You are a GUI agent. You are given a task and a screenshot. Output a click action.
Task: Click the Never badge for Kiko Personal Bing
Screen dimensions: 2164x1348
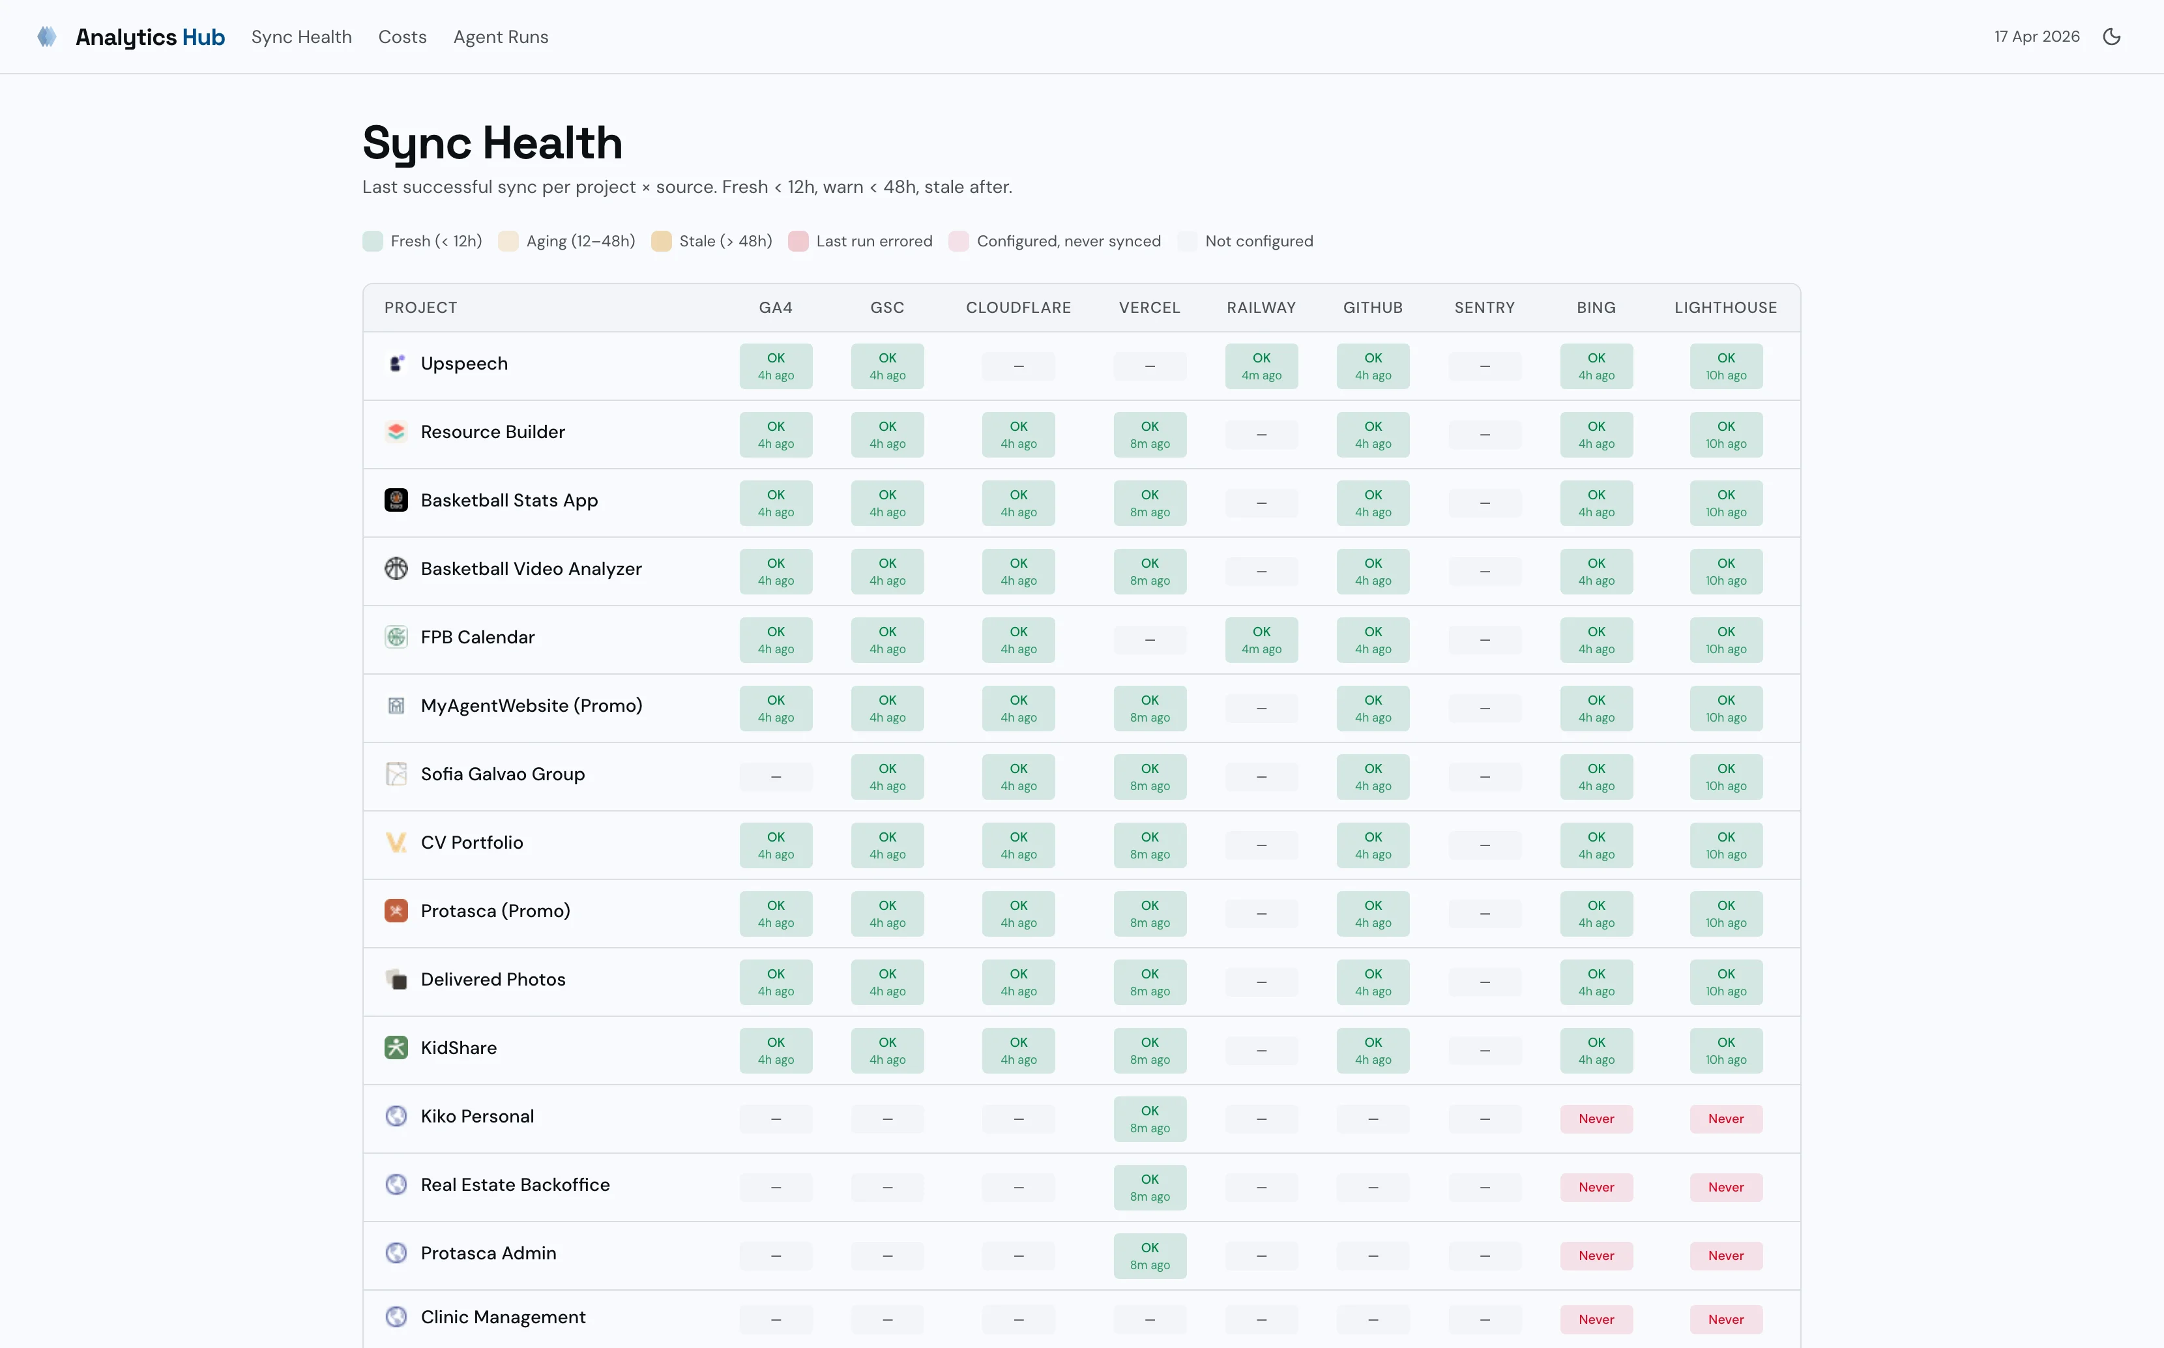tap(1596, 1118)
